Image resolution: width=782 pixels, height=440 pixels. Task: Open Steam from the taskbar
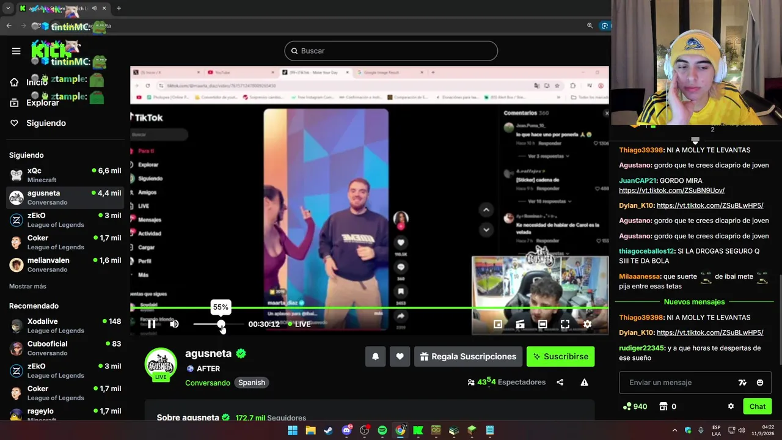click(328, 430)
